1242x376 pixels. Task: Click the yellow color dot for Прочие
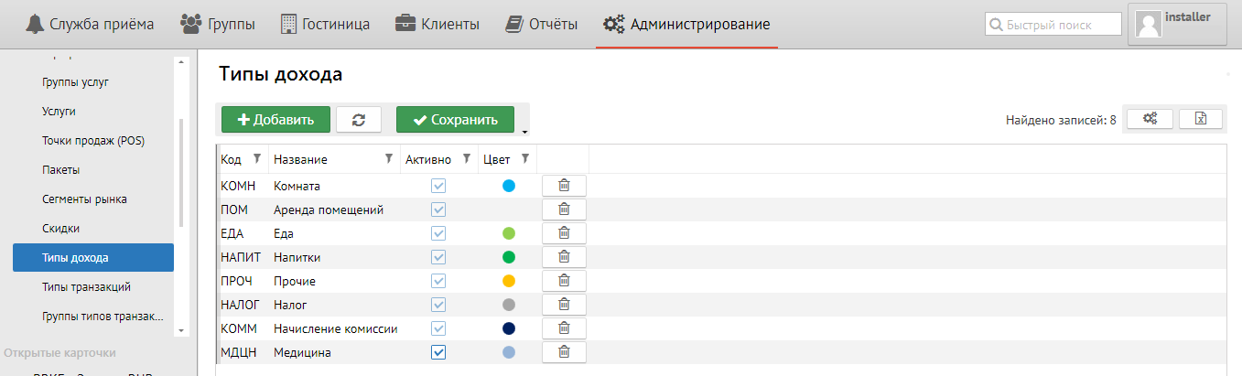[509, 281]
